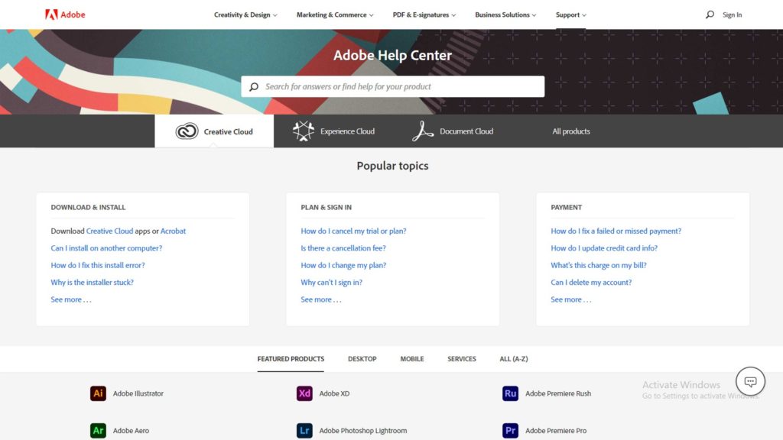Open 'How do I change my plan?'
Viewport: 783px width, 440px height.
click(x=343, y=265)
